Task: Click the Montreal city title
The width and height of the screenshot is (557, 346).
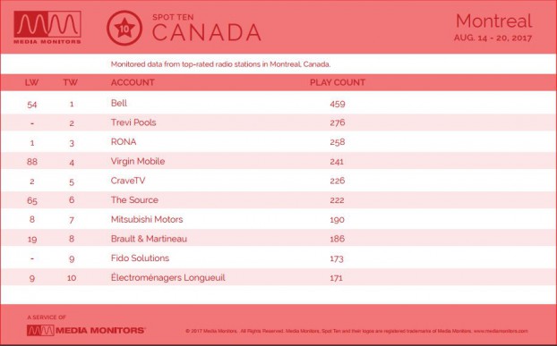Action: (493, 21)
